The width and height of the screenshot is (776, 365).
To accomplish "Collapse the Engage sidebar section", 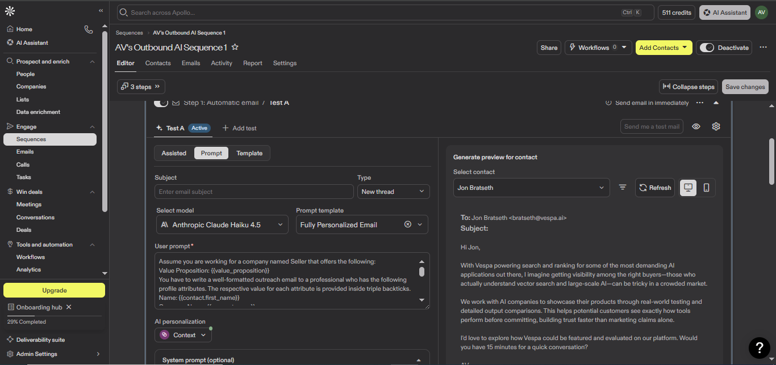I will click(x=92, y=127).
